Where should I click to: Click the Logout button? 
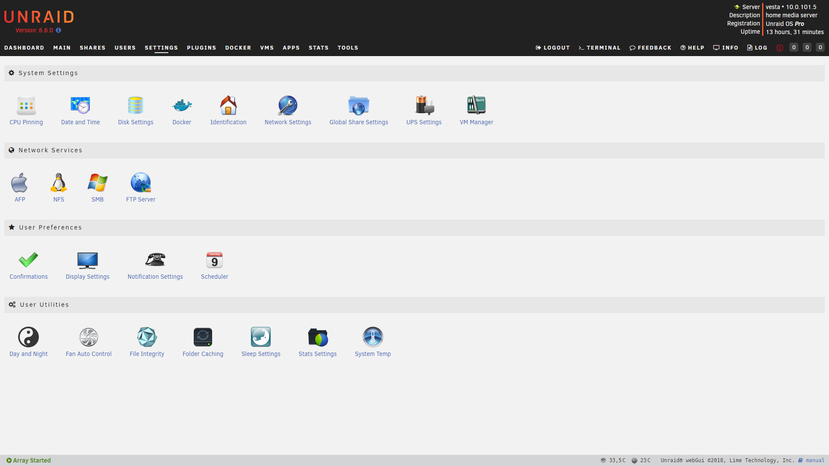[x=553, y=48]
